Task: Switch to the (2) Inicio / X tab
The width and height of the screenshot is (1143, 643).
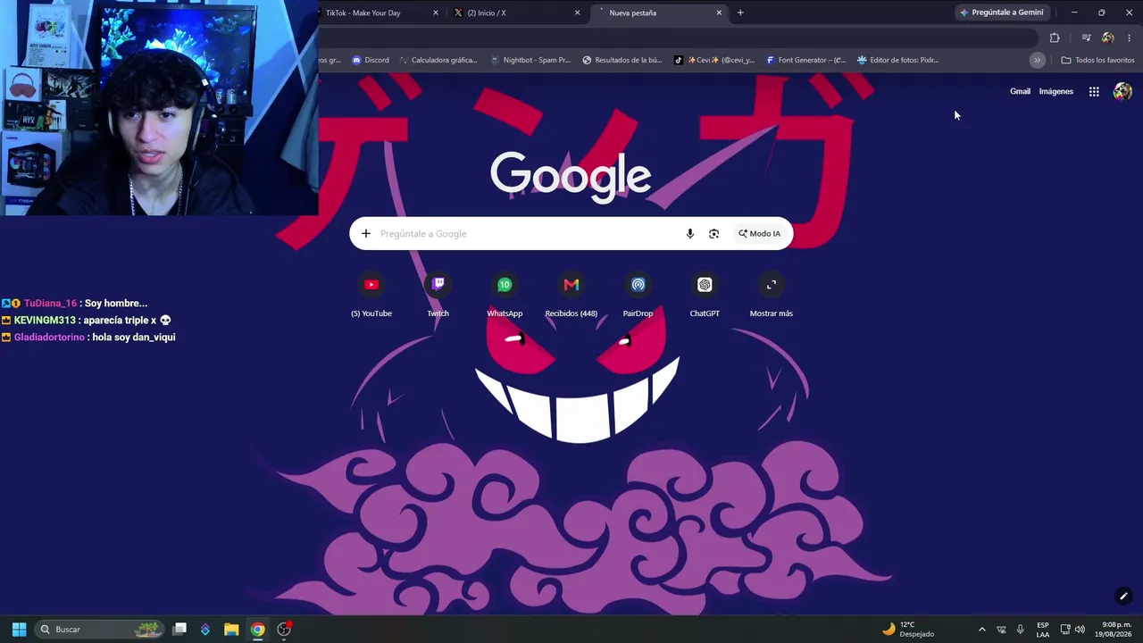Action: (x=516, y=13)
